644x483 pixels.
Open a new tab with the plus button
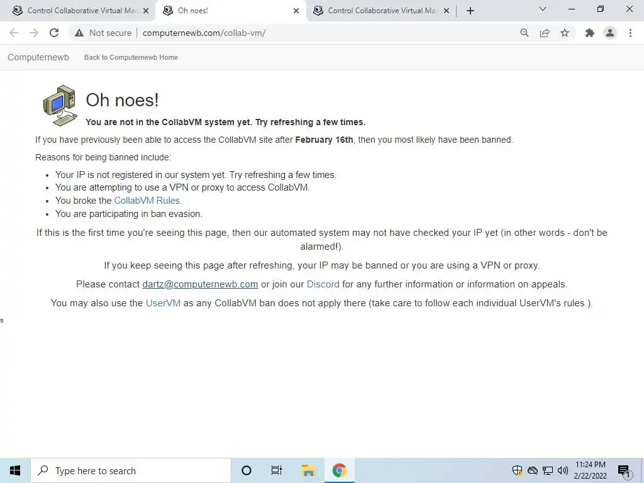[x=470, y=11]
